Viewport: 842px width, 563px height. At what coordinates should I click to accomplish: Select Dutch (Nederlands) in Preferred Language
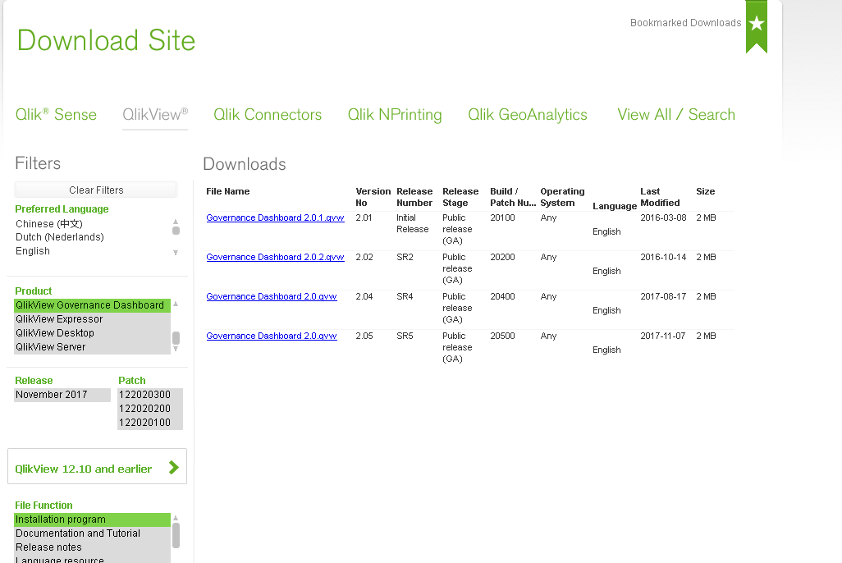click(x=61, y=237)
